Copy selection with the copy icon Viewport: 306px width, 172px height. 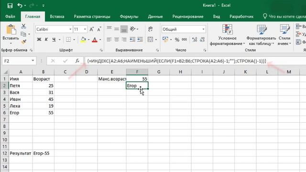(23, 34)
